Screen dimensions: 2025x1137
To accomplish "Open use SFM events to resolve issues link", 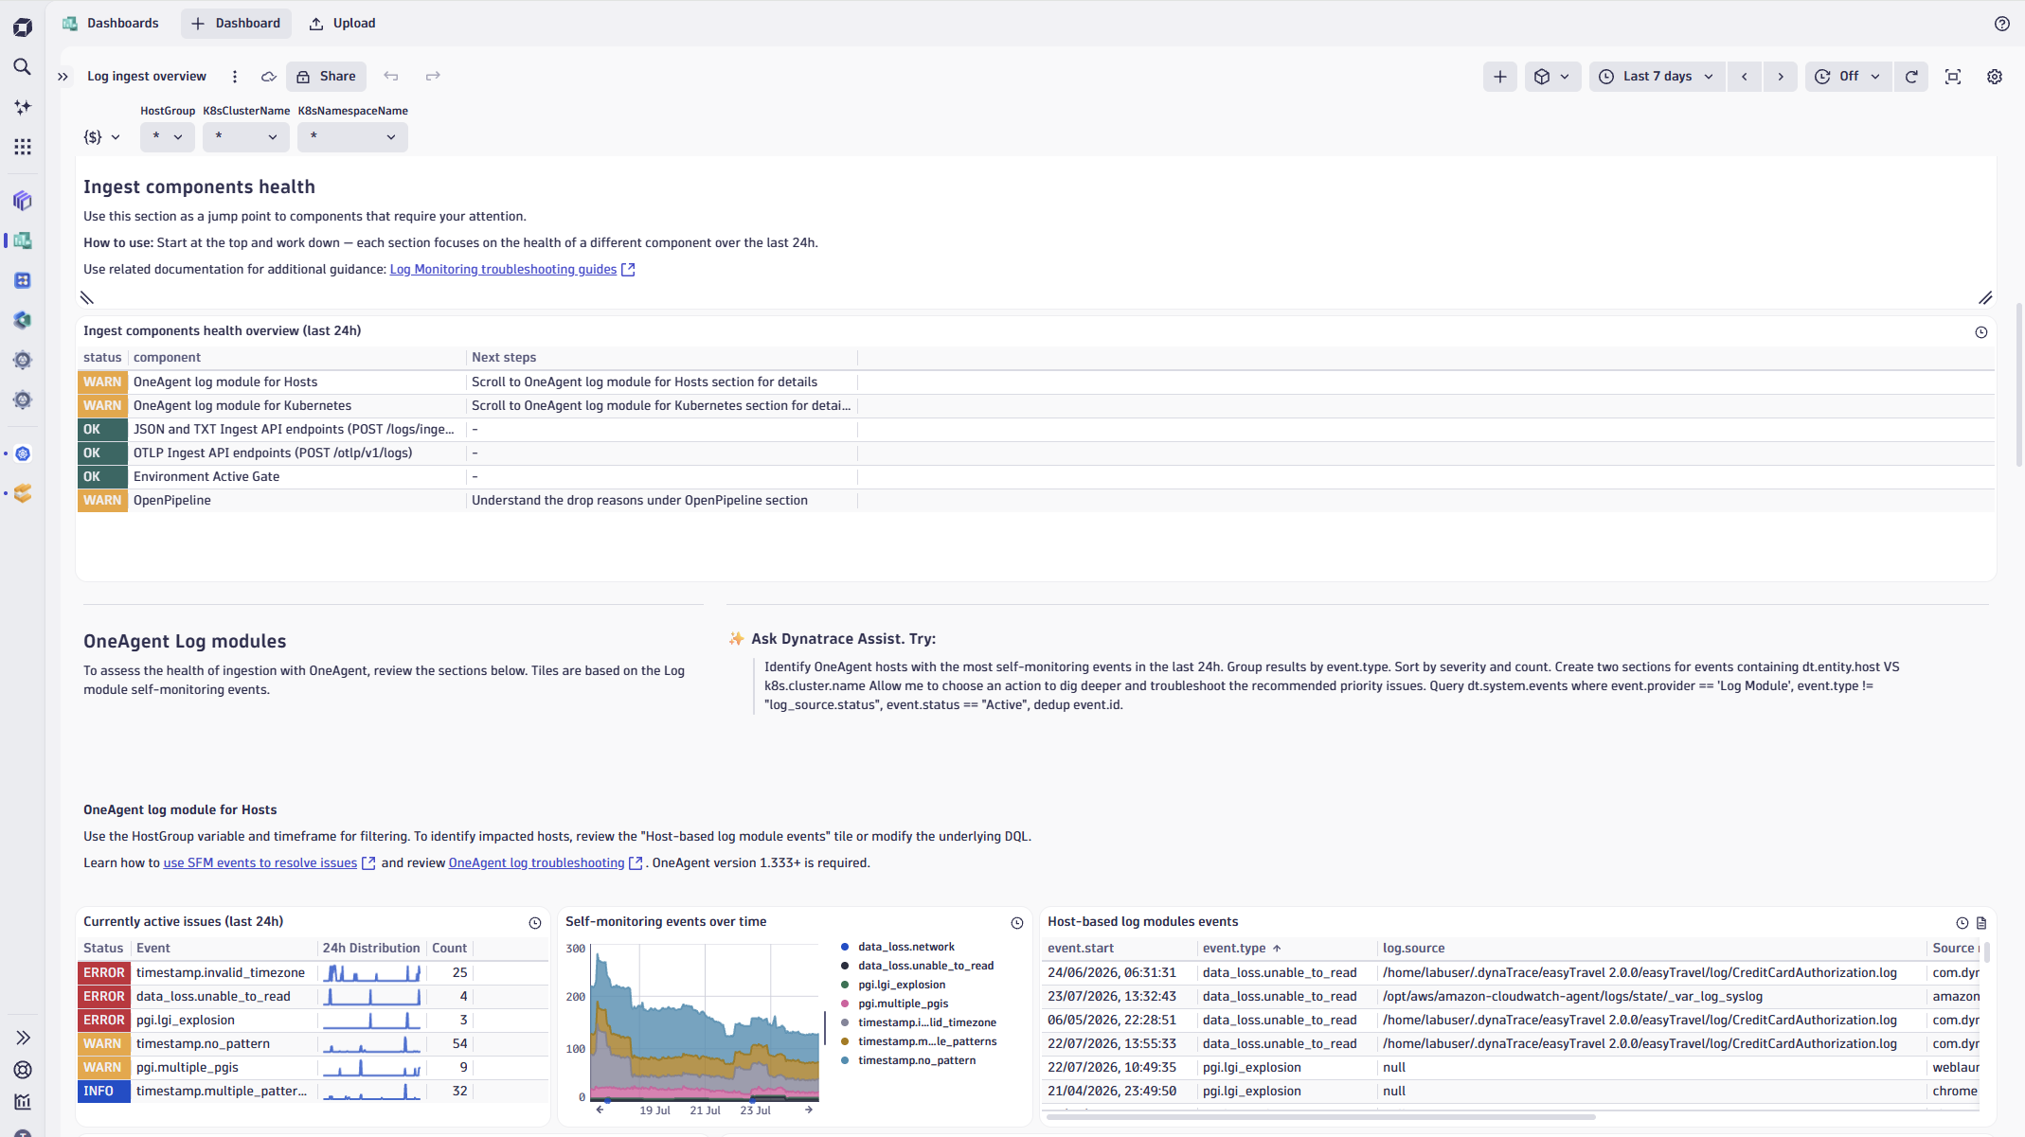I will point(260,863).
